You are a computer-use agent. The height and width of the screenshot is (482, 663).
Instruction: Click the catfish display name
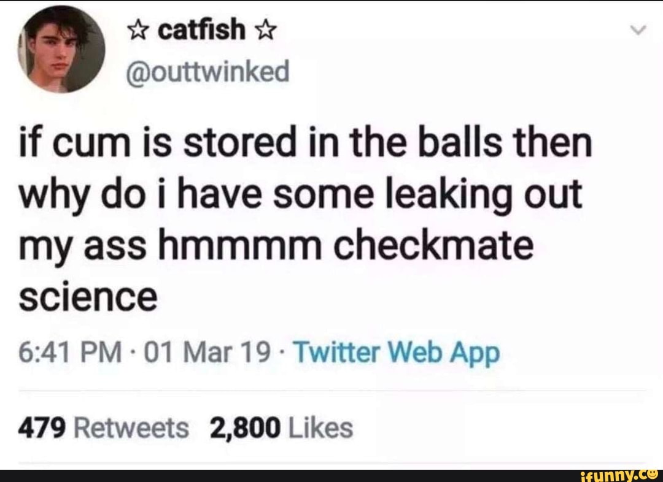coord(203,29)
